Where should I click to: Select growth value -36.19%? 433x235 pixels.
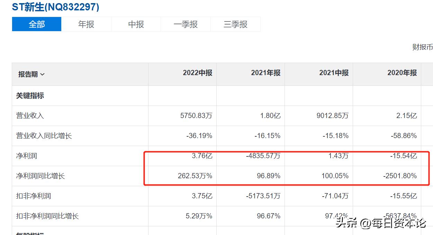coord(199,136)
